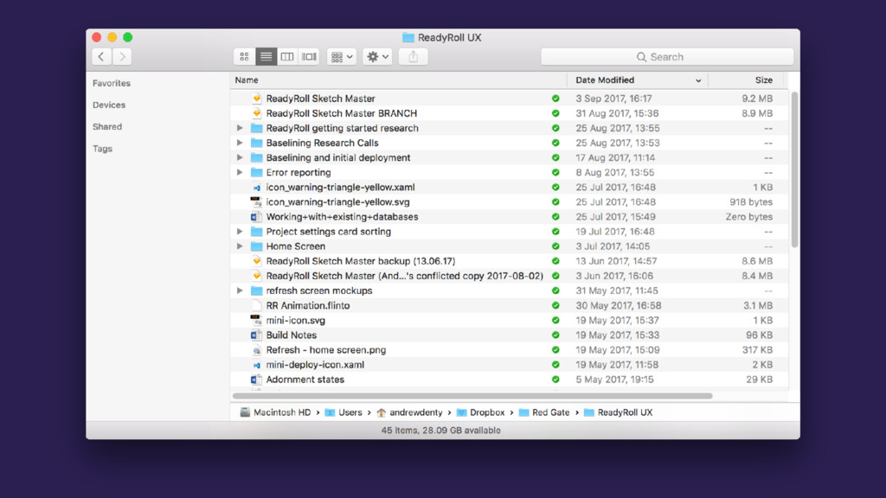Click Red Gate in the path bar

pyautogui.click(x=549, y=412)
